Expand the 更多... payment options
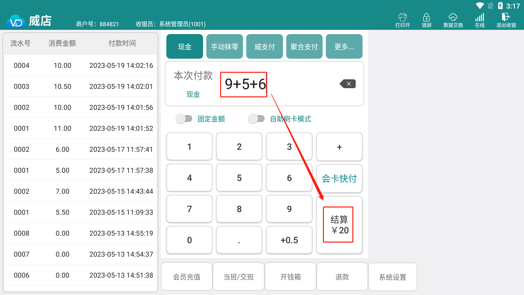 point(344,47)
